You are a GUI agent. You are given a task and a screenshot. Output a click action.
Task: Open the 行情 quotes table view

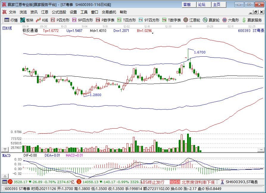[x=11, y=20]
